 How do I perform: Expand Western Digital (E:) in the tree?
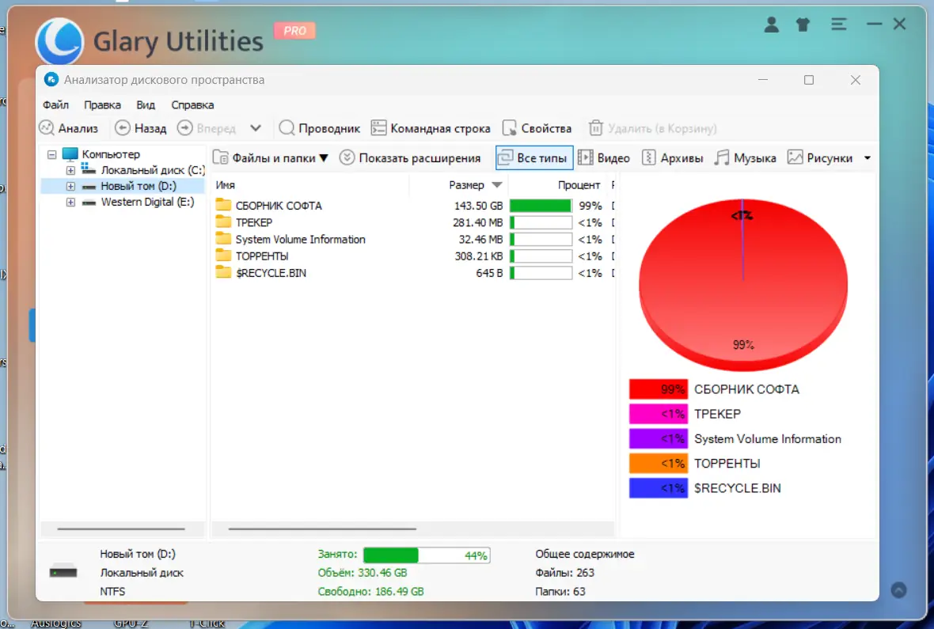(70, 202)
